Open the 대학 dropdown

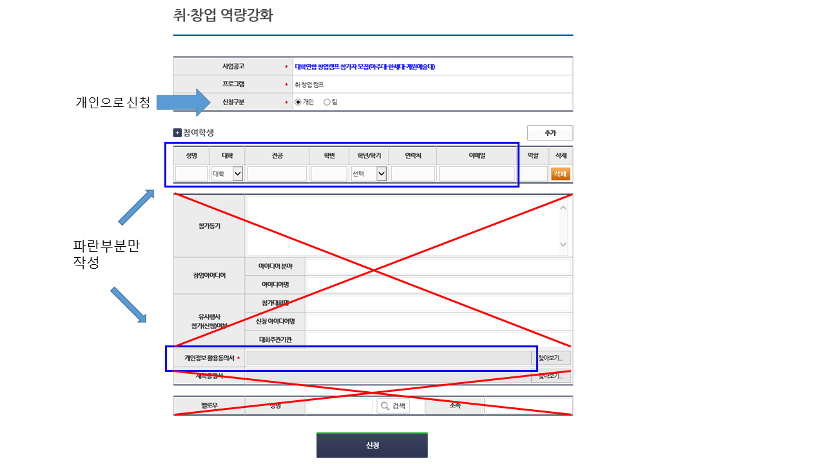point(228,174)
